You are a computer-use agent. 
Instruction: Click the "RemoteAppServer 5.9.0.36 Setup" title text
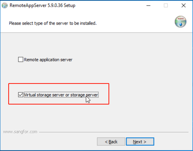coord(43,5)
